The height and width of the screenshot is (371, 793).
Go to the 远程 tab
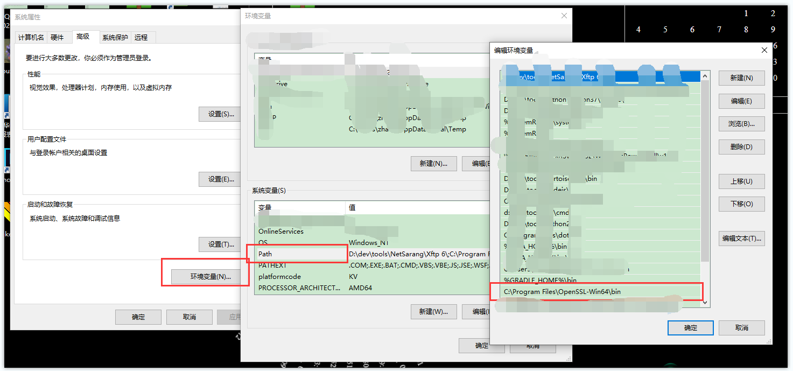(141, 37)
